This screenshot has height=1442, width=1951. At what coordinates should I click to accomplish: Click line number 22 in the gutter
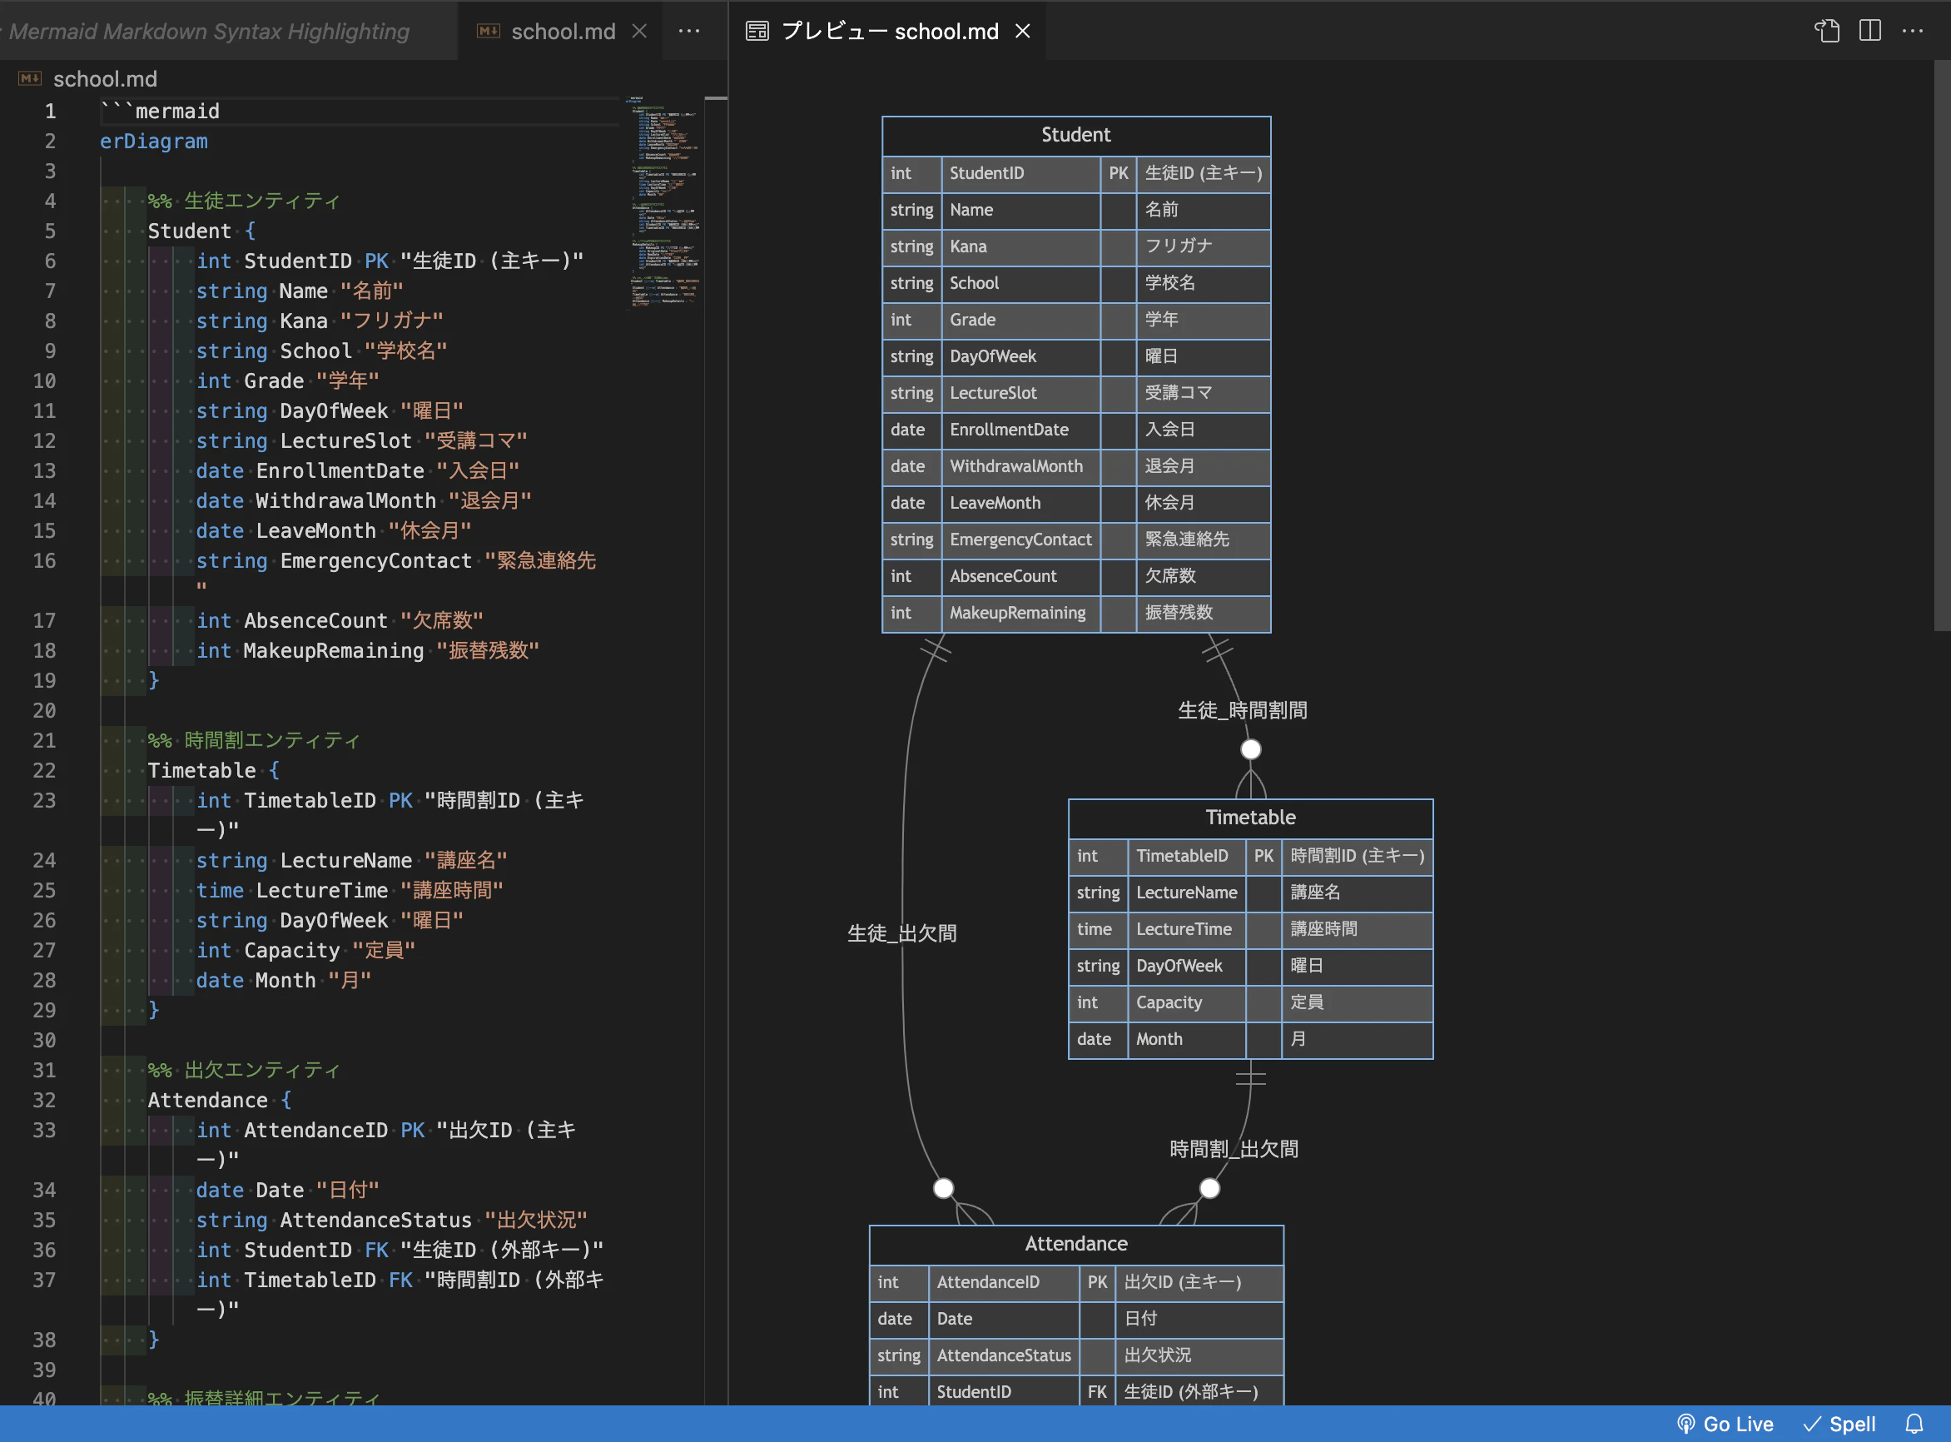(43, 771)
